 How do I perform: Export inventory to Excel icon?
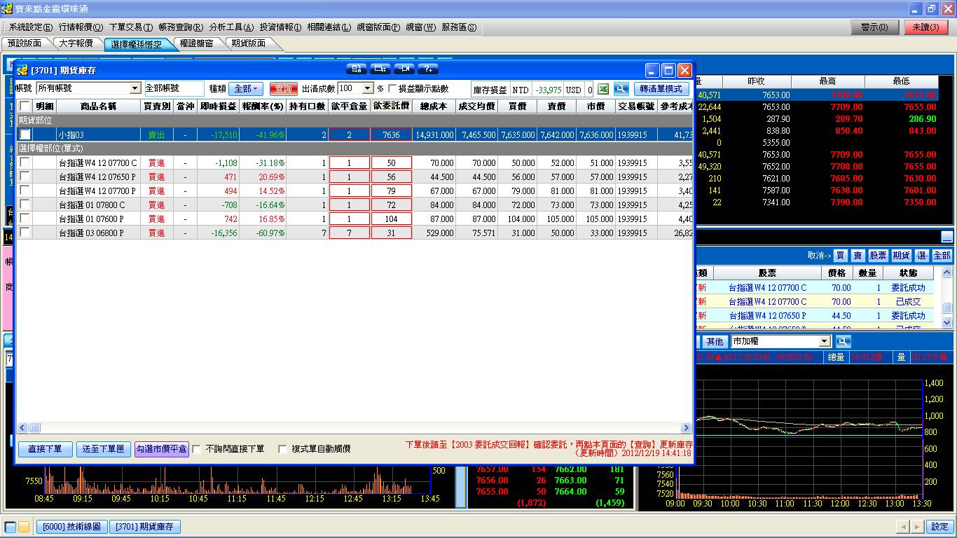click(603, 89)
